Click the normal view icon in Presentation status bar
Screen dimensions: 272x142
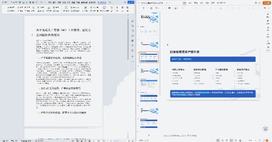(x=218, y=140)
